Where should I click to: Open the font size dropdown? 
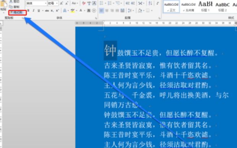(57, 3)
